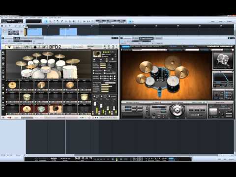The height and width of the screenshot is (177, 236).
Task: Open the Song menu
Action: coord(11,18)
